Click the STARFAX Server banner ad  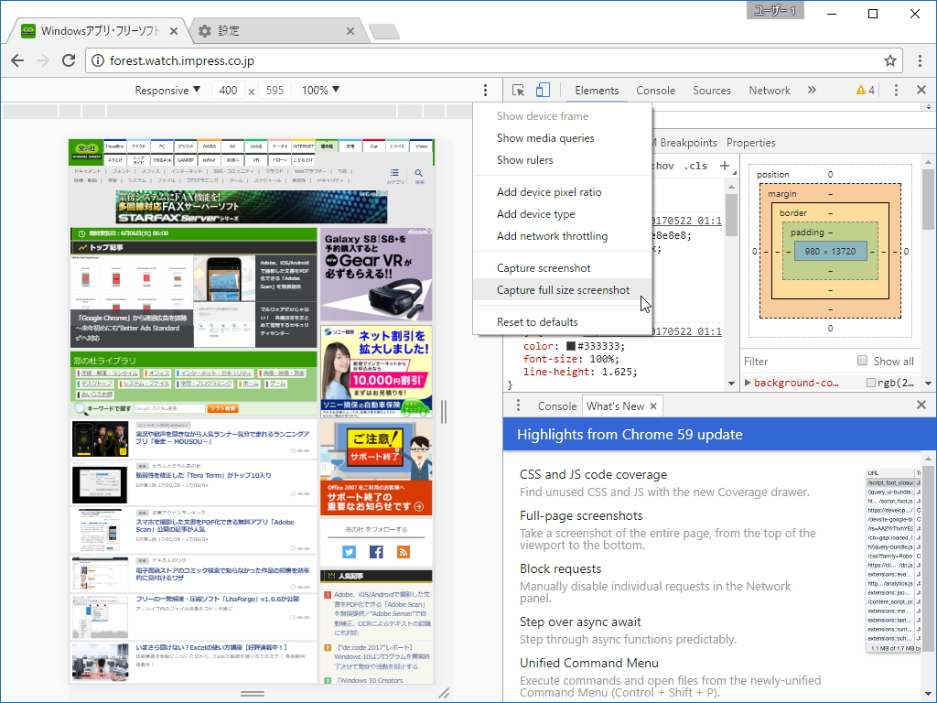[x=252, y=207]
